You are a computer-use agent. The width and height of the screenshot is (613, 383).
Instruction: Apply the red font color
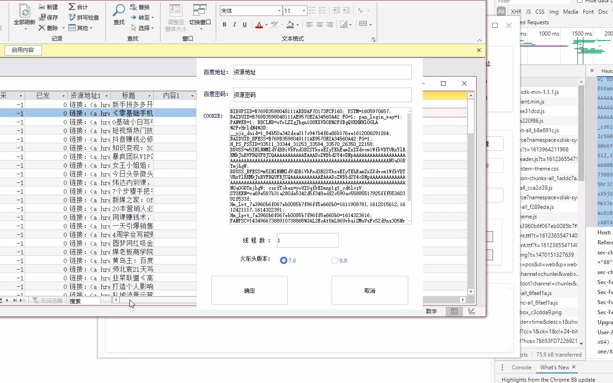pos(259,25)
